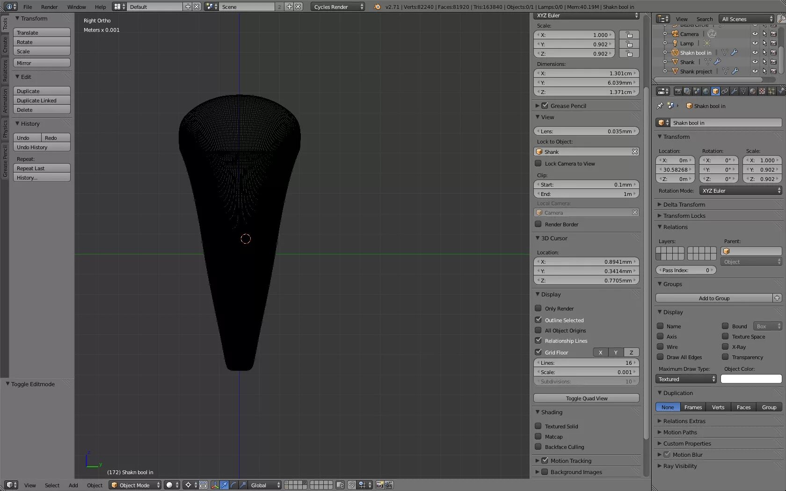Open the 3D view Select menu
786x491 pixels.
[52, 485]
